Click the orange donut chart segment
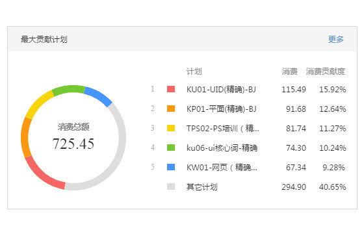 [x=25, y=137]
